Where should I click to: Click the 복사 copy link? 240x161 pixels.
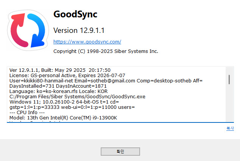coord(230,128)
